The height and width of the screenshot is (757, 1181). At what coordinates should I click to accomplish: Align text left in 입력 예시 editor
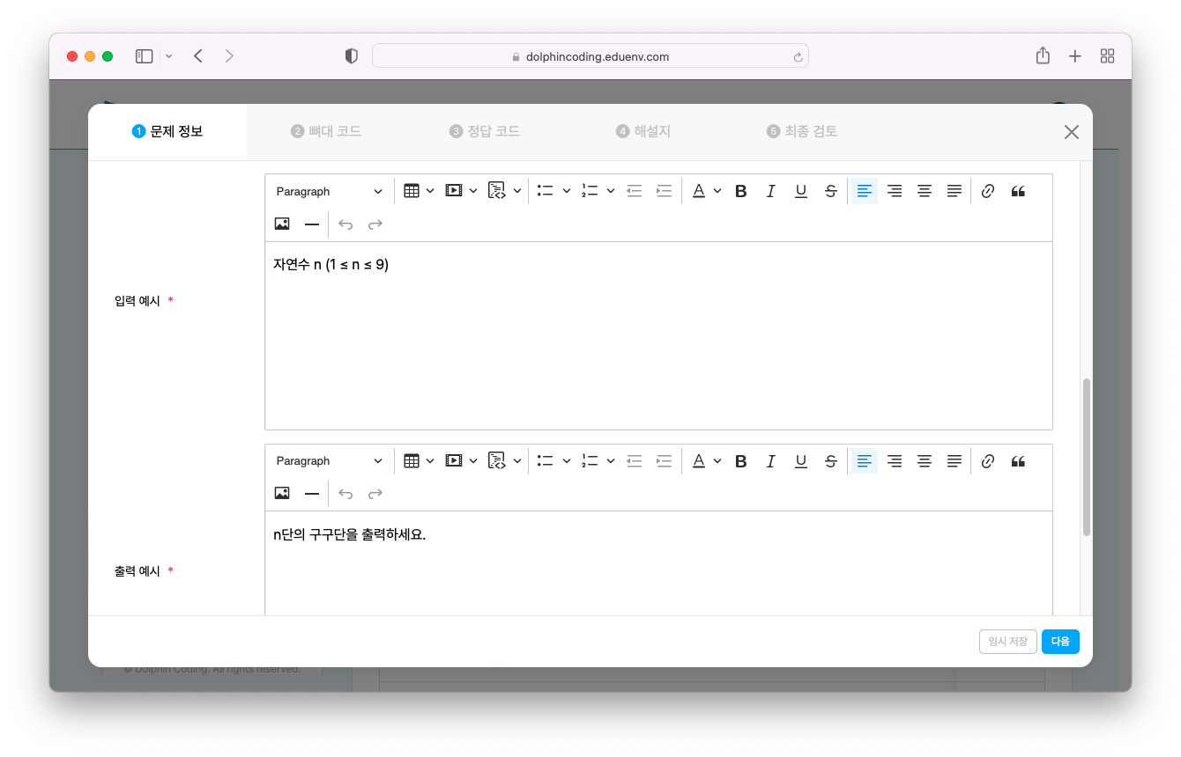pyautogui.click(x=865, y=191)
